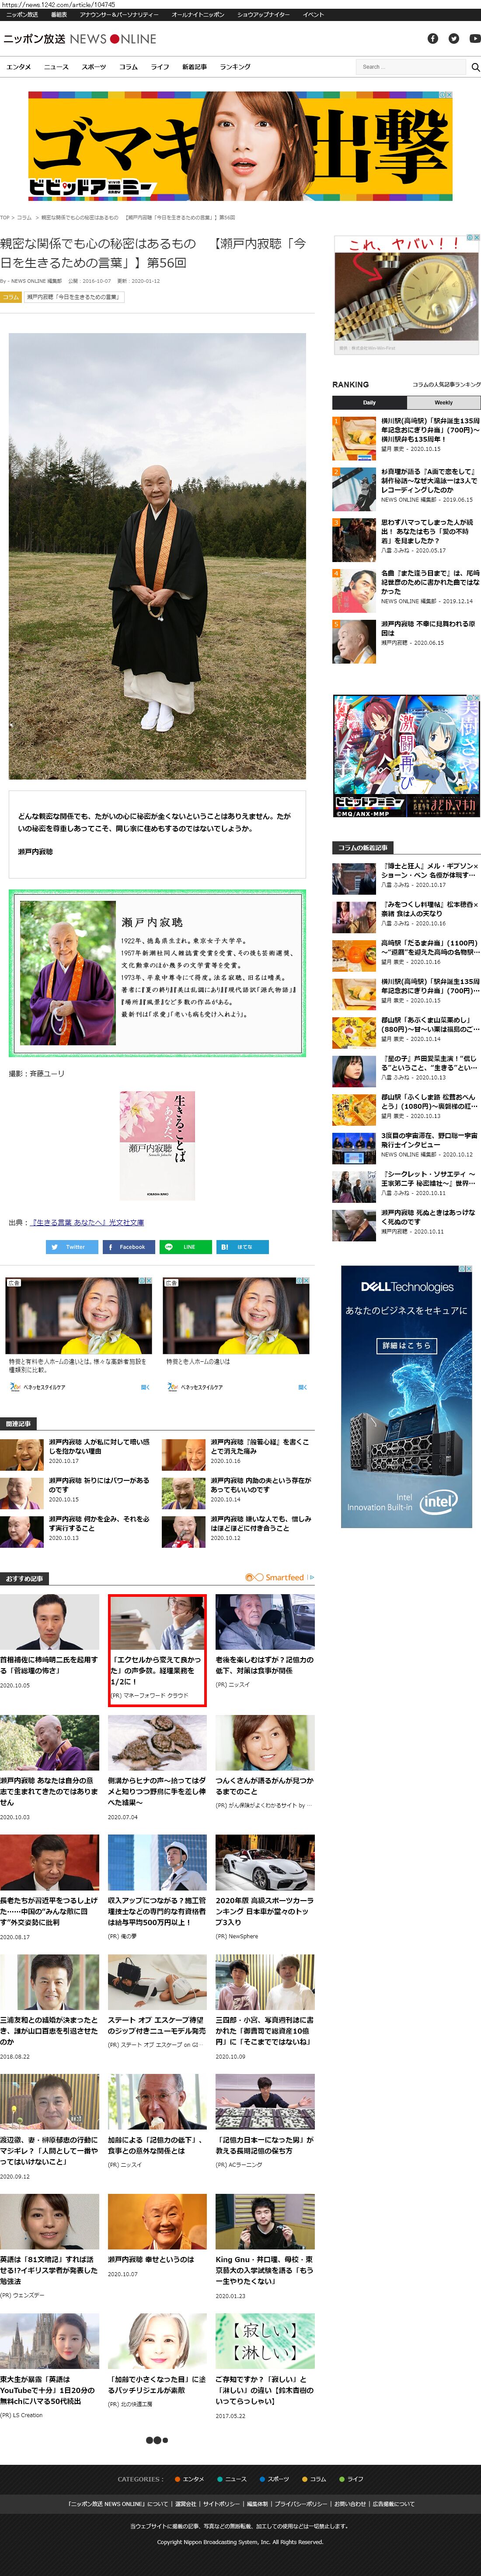Open the footer お問い合わせ link
This screenshot has height=2576, width=481.
[350, 2504]
